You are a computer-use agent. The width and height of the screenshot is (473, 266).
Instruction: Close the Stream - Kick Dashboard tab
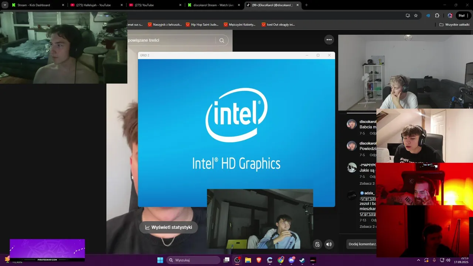(x=63, y=5)
